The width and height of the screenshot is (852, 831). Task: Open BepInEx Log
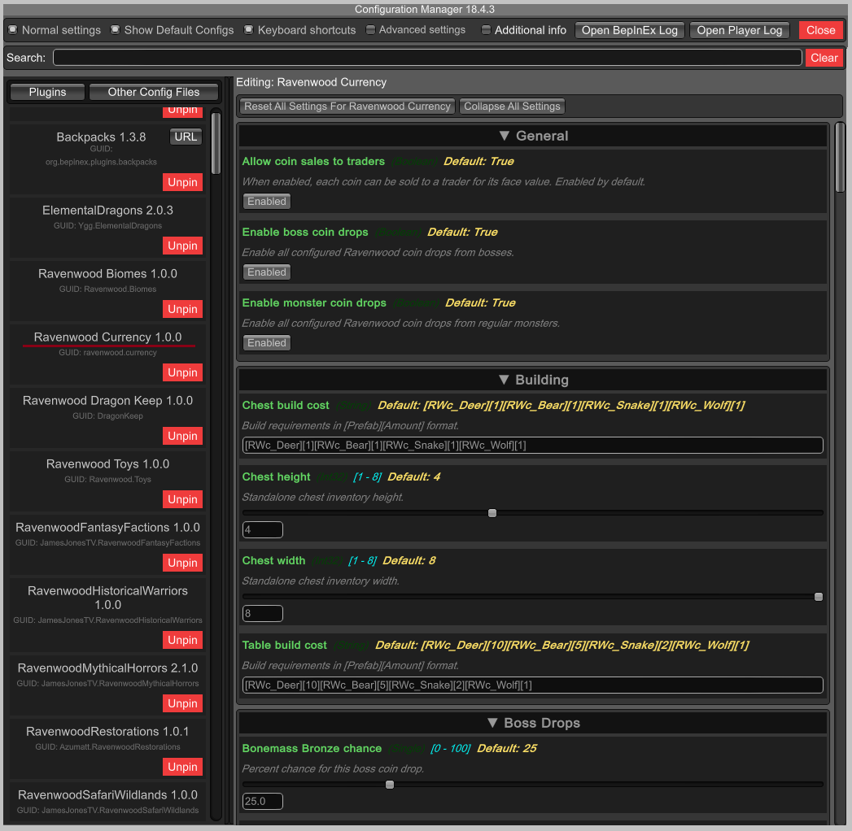[630, 30]
